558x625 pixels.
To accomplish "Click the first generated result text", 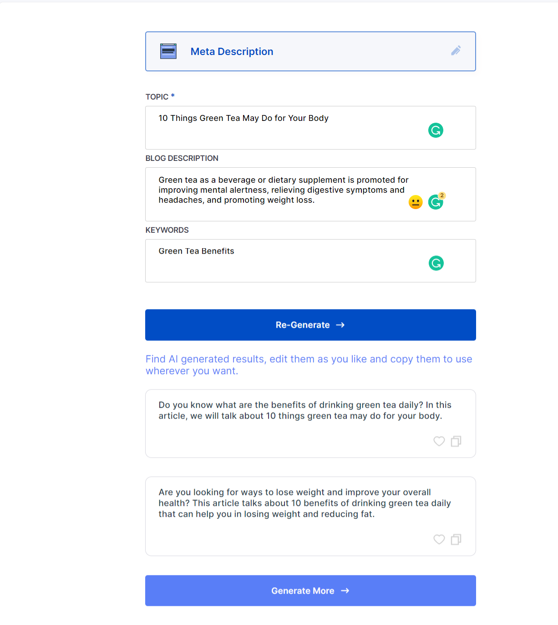I will 300,410.
